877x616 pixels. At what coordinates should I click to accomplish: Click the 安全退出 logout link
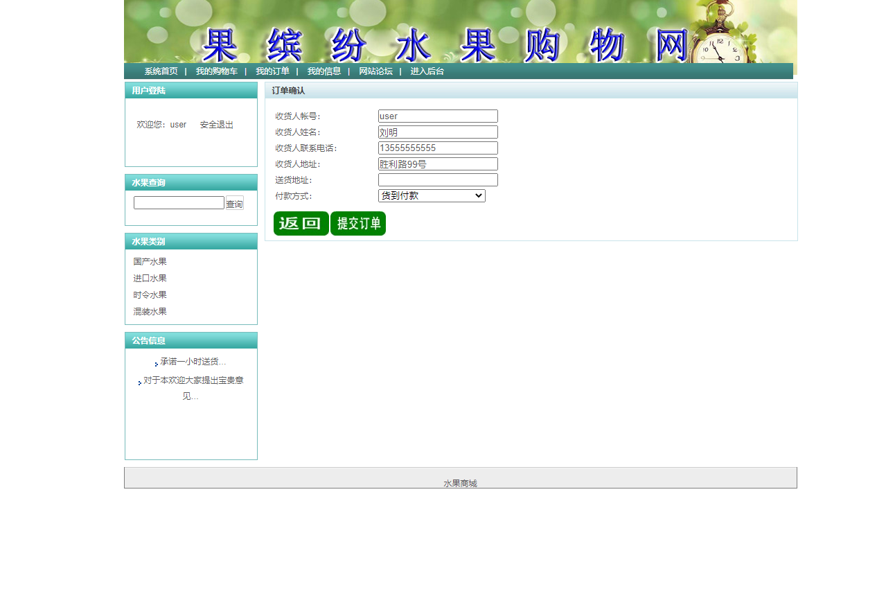tap(217, 125)
